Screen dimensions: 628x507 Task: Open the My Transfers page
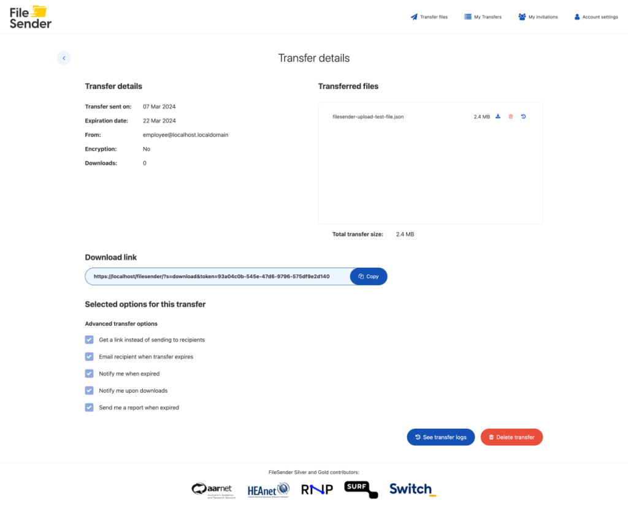click(483, 17)
